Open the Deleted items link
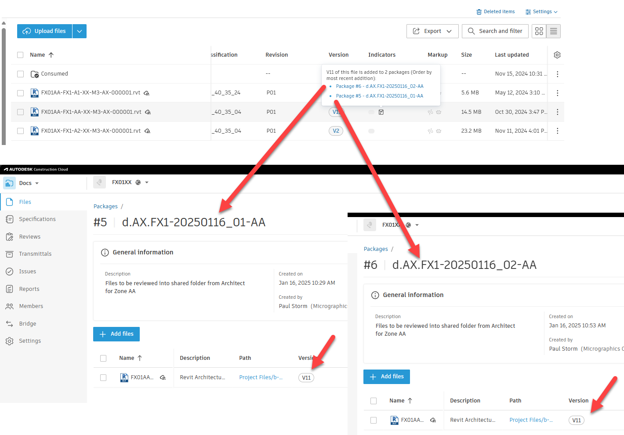This screenshot has width=624, height=435. point(496,12)
